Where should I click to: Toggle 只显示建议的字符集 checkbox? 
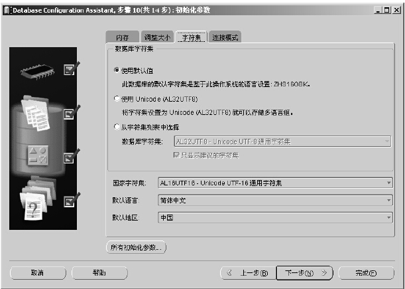pyautogui.click(x=177, y=155)
